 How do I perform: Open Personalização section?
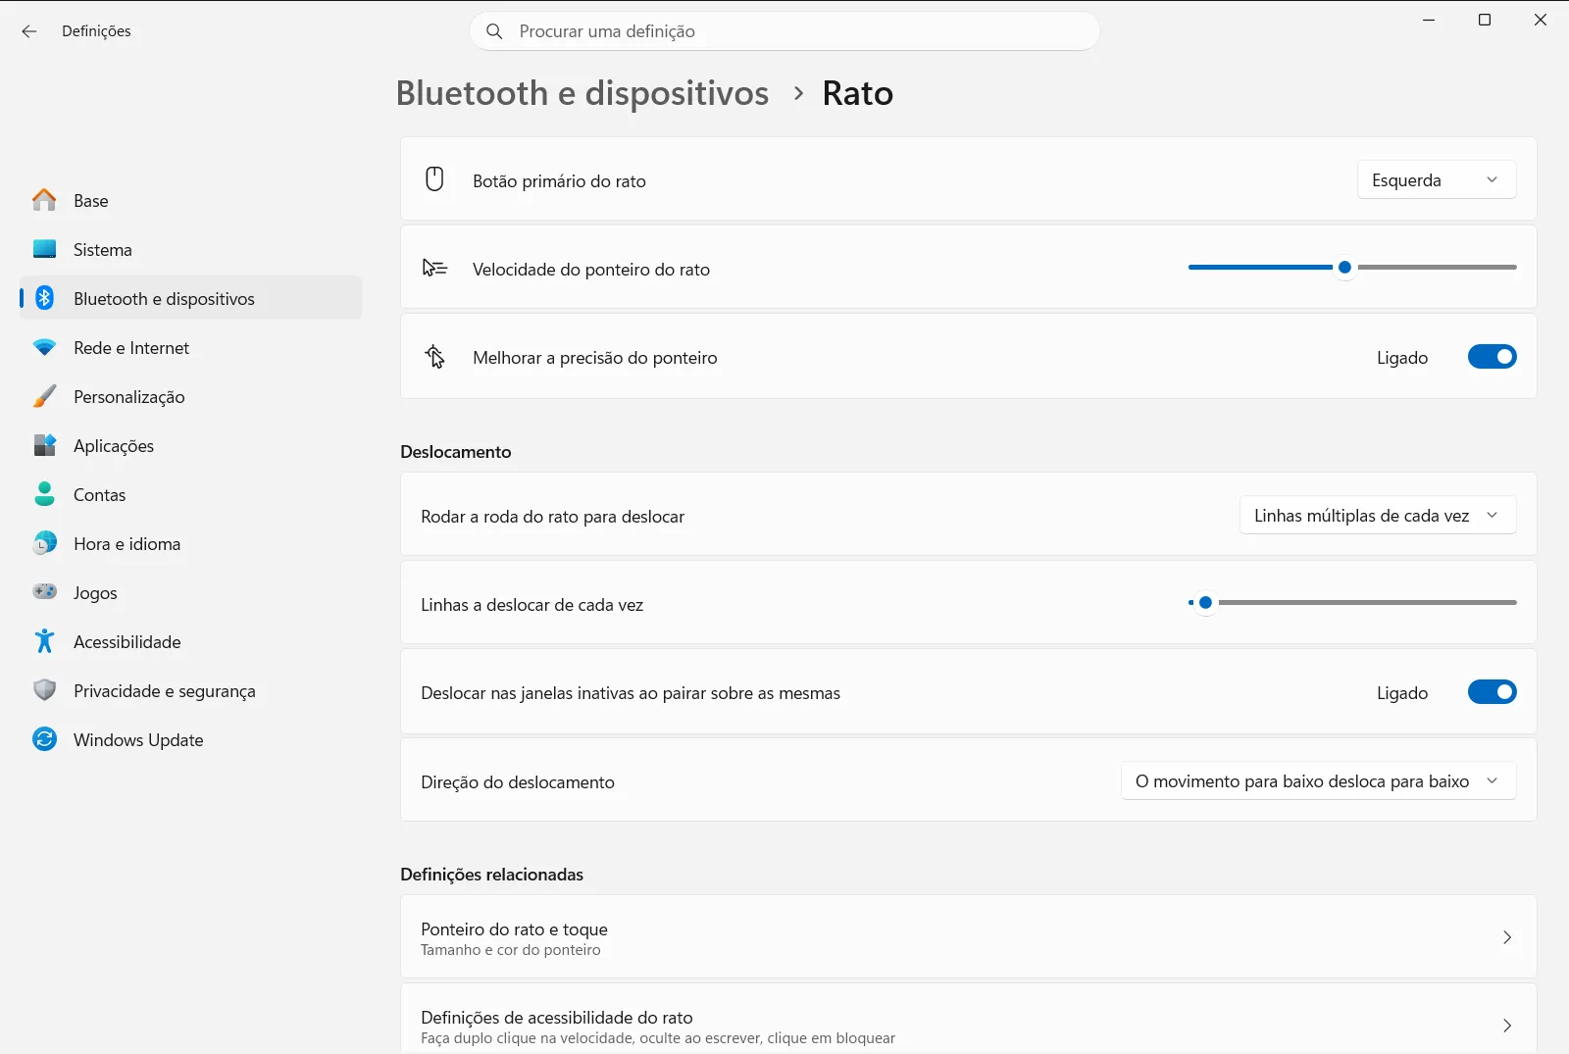[x=191, y=396]
